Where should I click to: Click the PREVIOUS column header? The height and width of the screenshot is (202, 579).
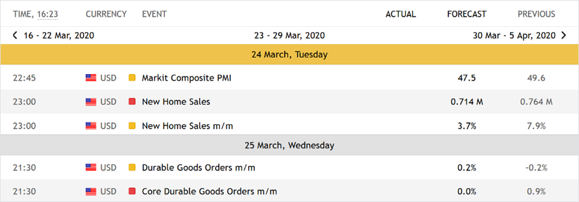click(536, 15)
